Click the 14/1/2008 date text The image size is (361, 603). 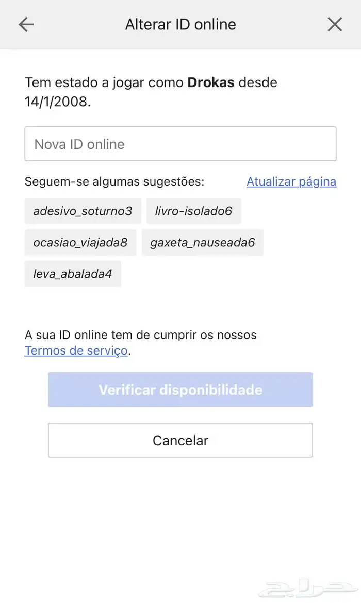click(x=57, y=102)
